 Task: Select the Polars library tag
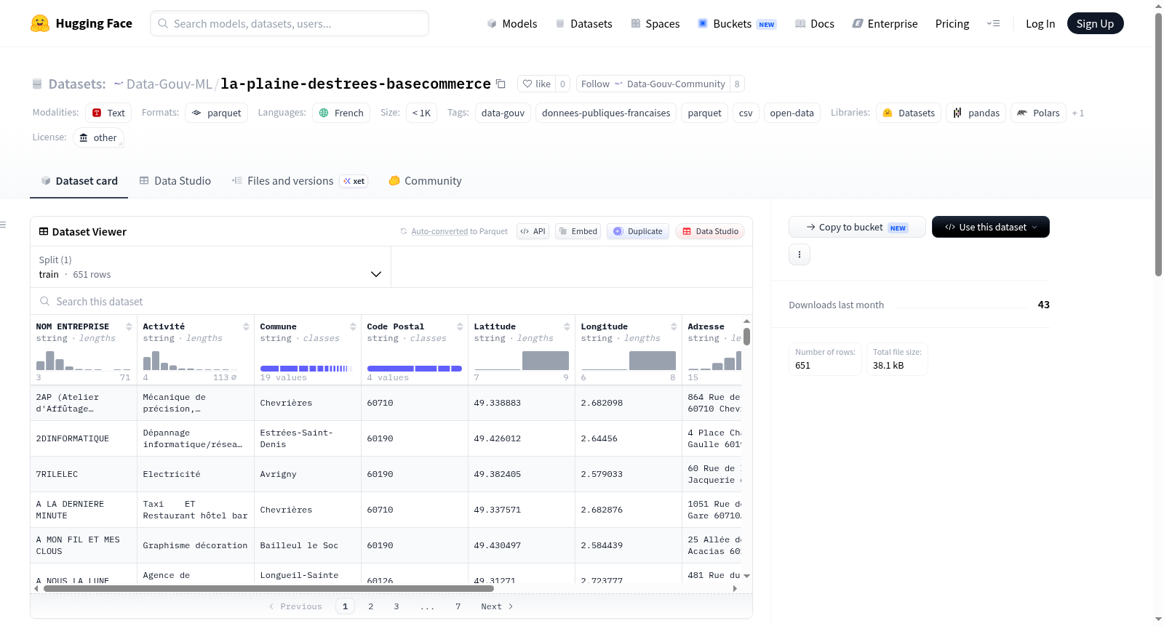click(1038, 113)
